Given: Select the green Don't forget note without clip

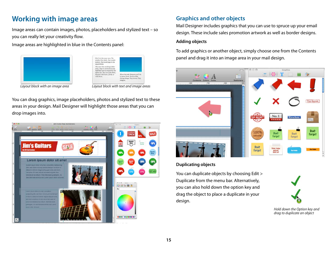Looking at the screenshot, I should (x=313, y=133).
